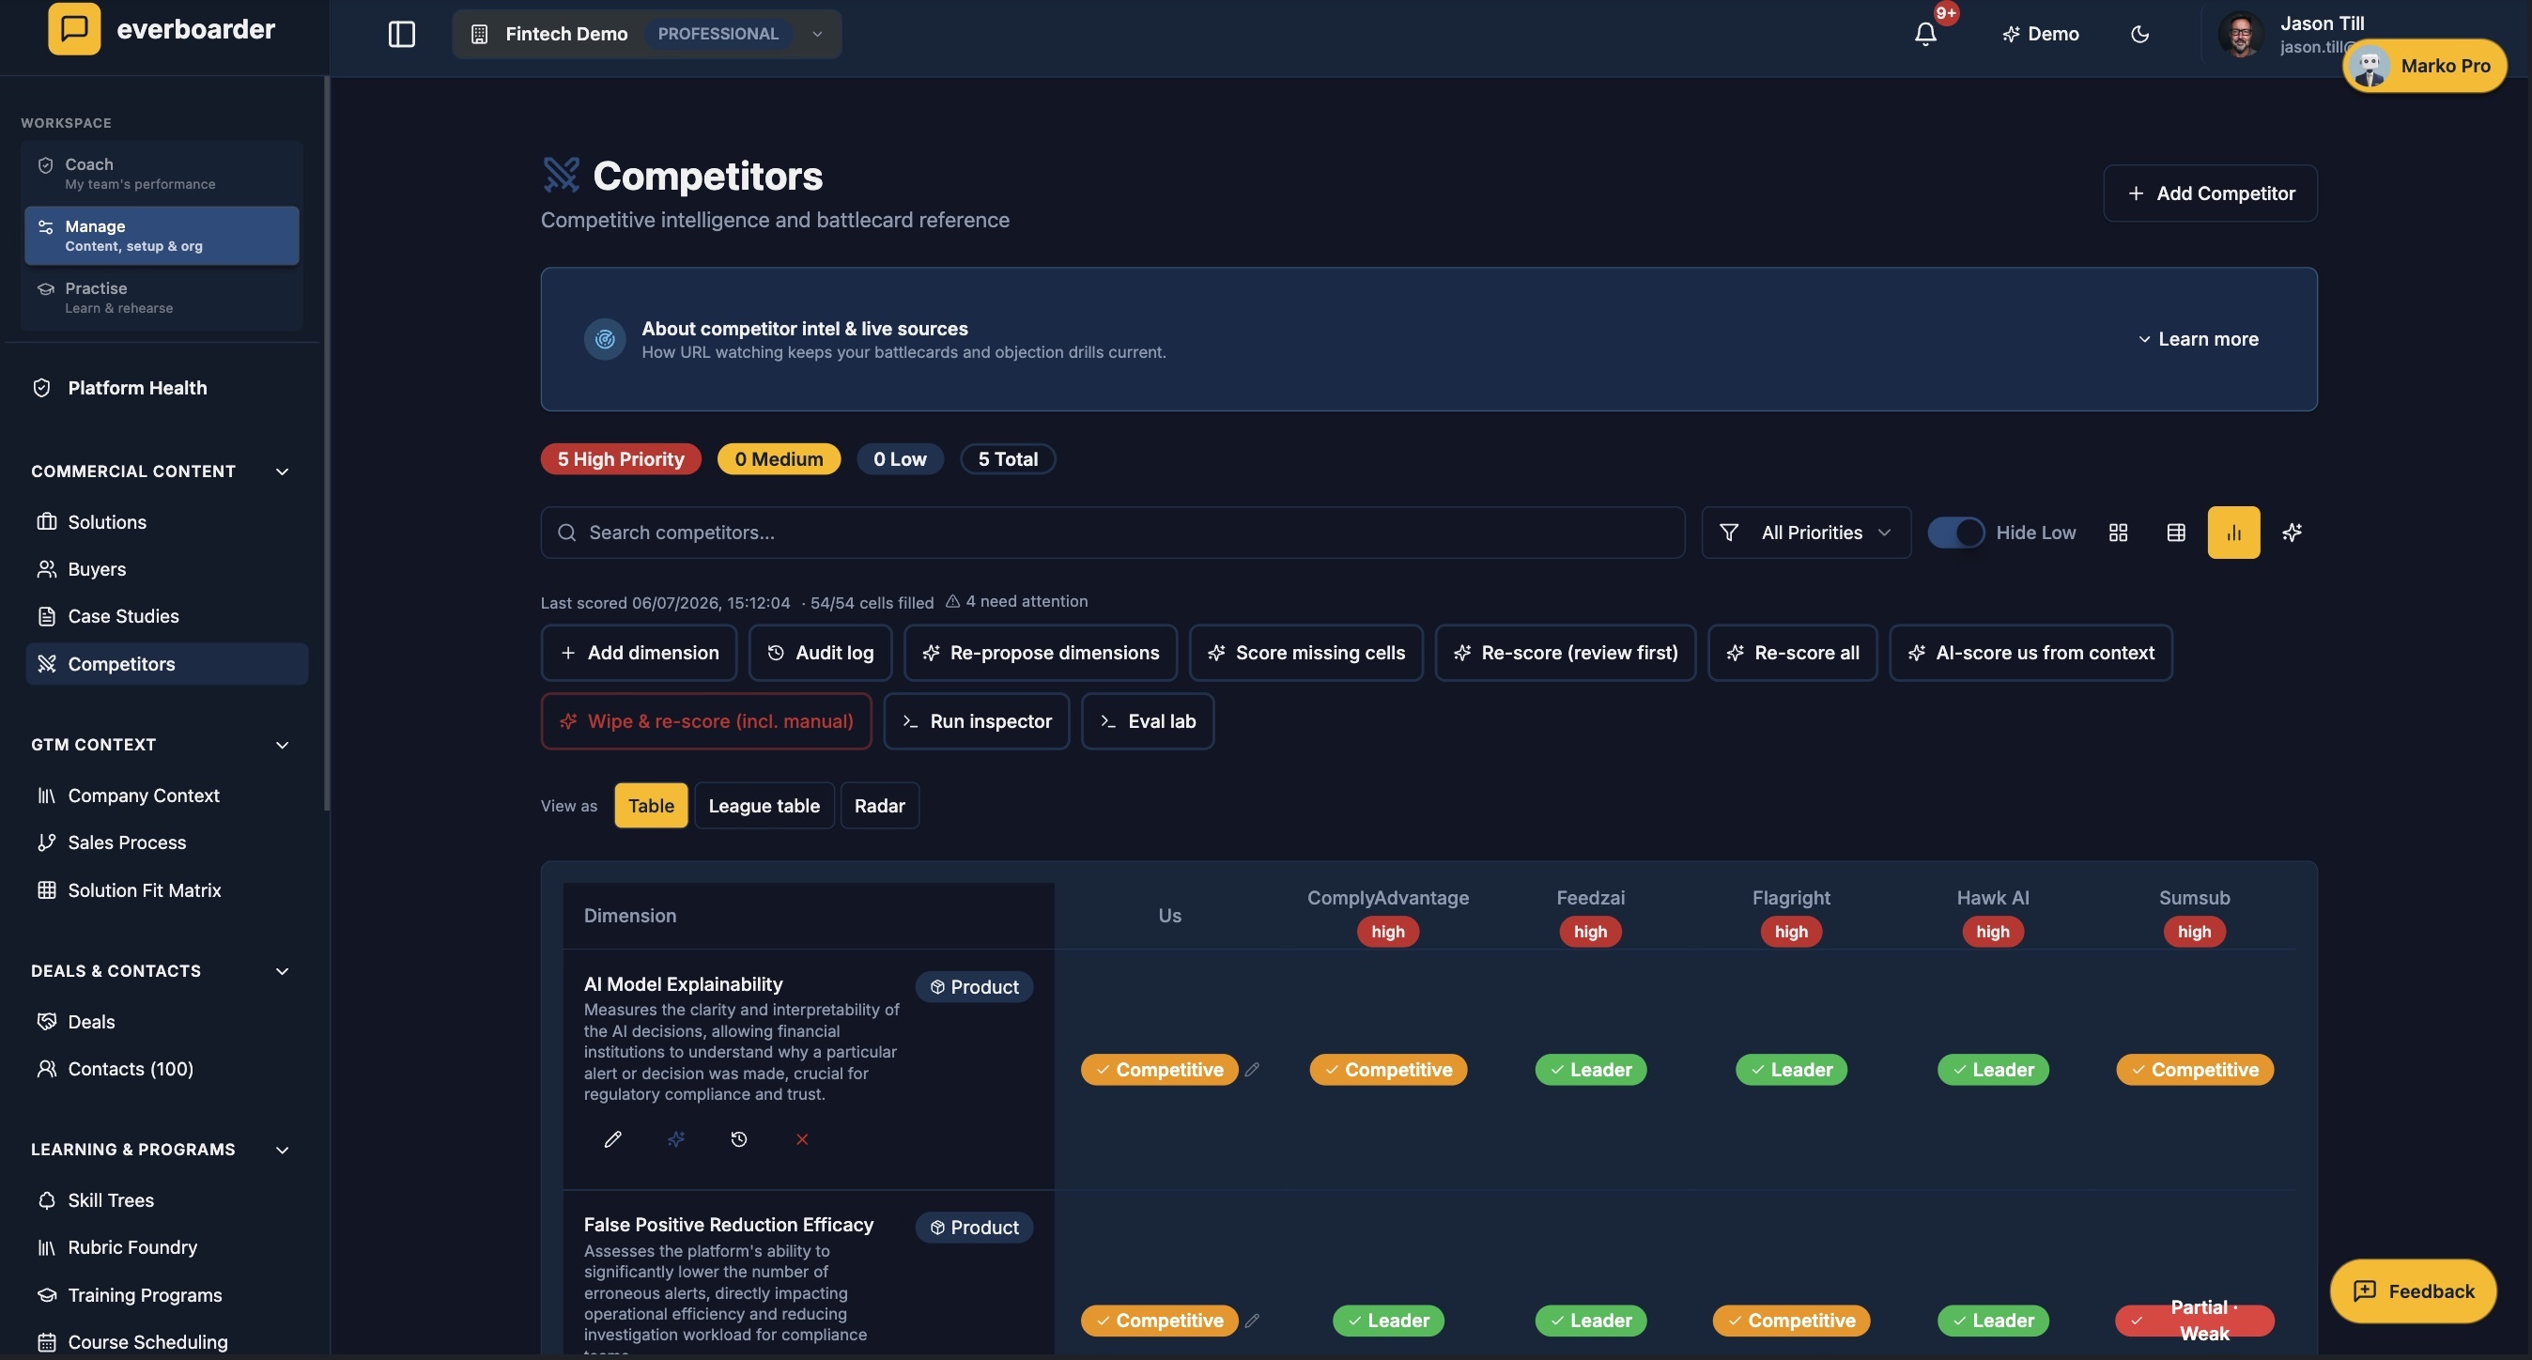The width and height of the screenshot is (2532, 1360).
Task: Re-score AI Model Explainability with sparkle icon
Action: (x=676, y=1139)
